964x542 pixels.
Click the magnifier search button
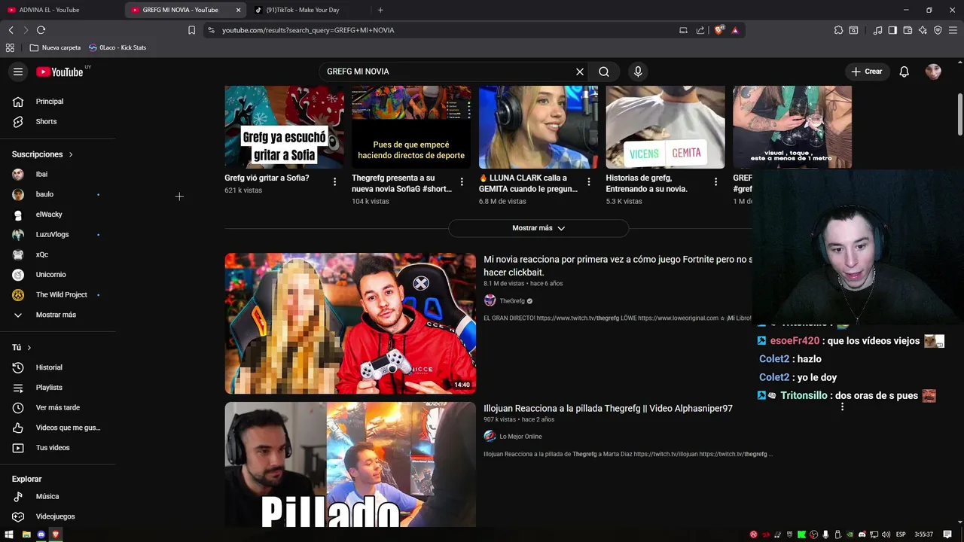coord(604,72)
